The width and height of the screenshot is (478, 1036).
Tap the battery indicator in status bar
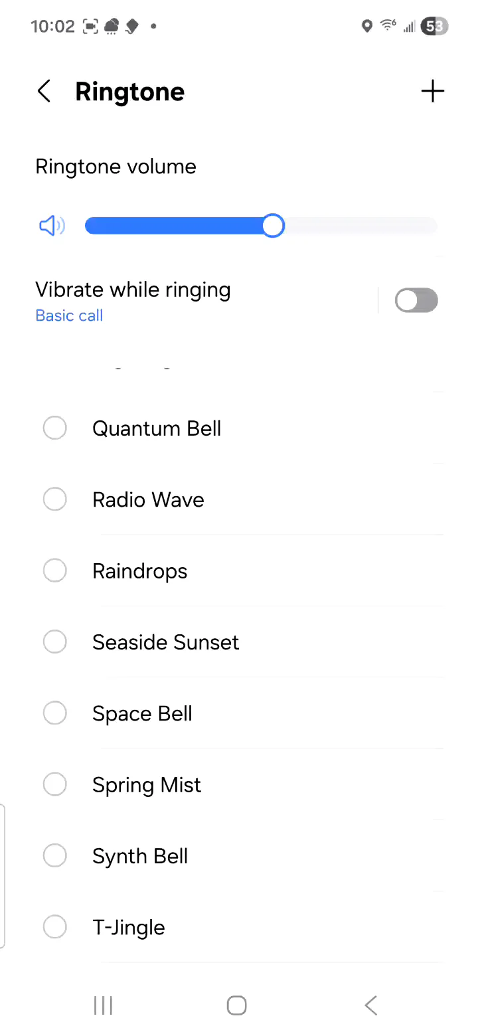[436, 27]
